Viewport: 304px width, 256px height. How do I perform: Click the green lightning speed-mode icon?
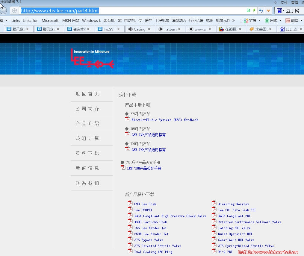254,10
